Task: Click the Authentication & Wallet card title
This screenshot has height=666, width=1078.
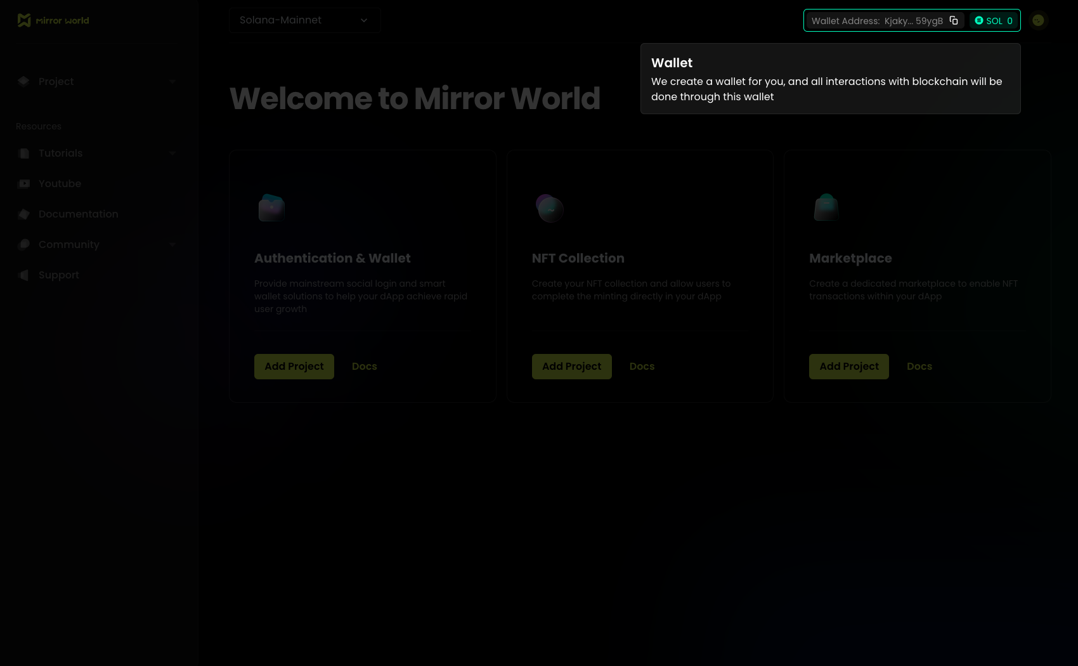Action: [332, 258]
